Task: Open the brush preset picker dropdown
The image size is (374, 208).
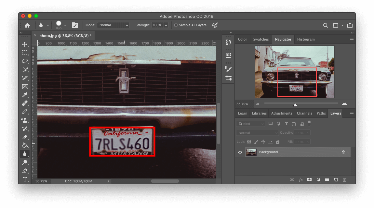Action: [x=65, y=25]
